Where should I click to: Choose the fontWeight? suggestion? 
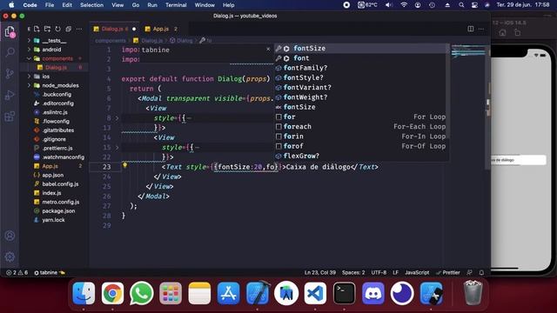click(362, 97)
